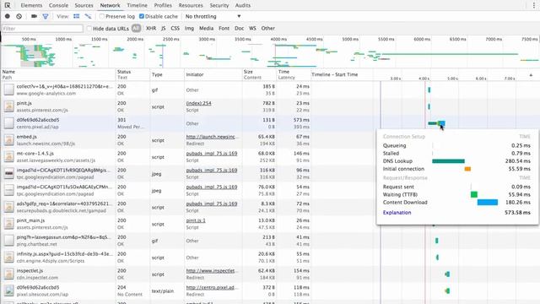Click the mc-core-1.4.5.js file icon
The height and width of the screenshot is (304, 540).
pyautogui.click(x=9, y=157)
